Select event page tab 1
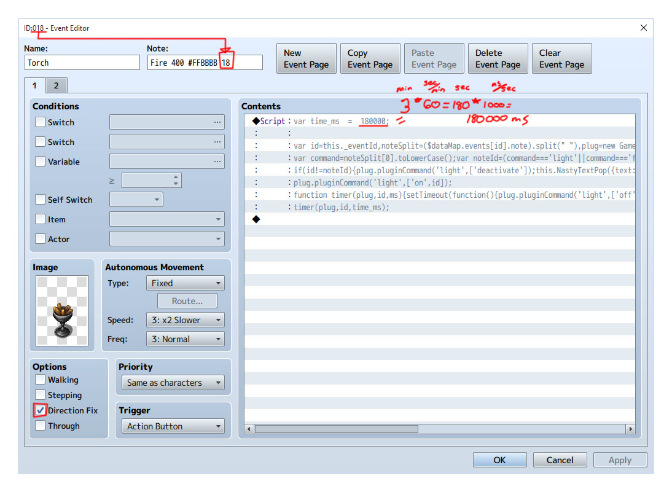 click(x=35, y=85)
